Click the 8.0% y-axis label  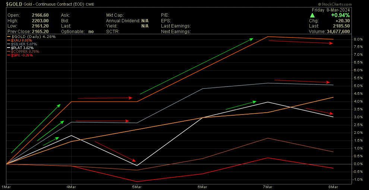pos(358,39)
